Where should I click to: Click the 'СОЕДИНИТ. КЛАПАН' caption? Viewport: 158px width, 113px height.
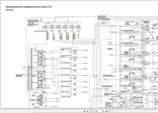click(x=66, y=97)
